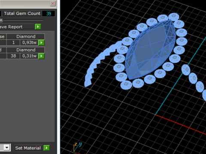
Task: Click the Save Report label
Action: 12,27
